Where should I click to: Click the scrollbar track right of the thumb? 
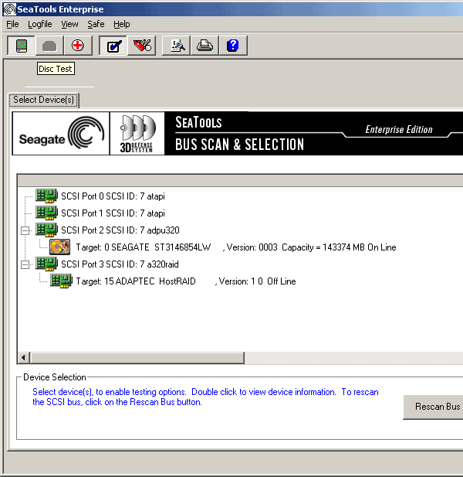[x=353, y=358]
